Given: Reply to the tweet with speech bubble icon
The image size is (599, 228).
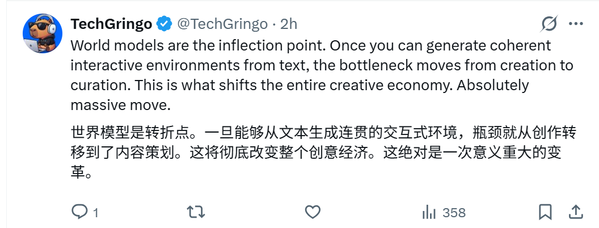Looking at the screenshot, I should [79, 212].
